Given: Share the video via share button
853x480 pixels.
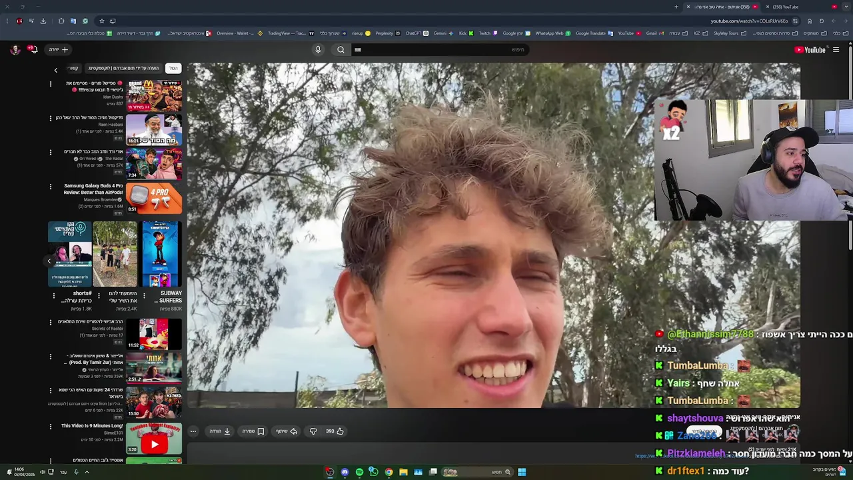Looking at the screenshot, I should 287,431.
